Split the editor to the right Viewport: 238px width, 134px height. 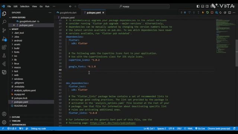coord(229,12)
